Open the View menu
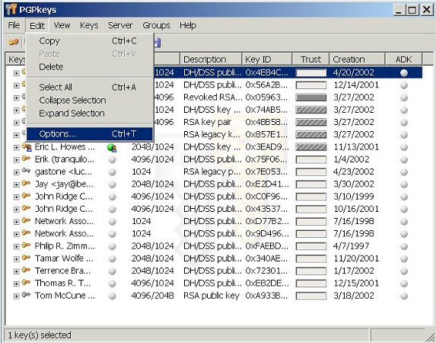The image size is (436, 343). click(62, 25)
